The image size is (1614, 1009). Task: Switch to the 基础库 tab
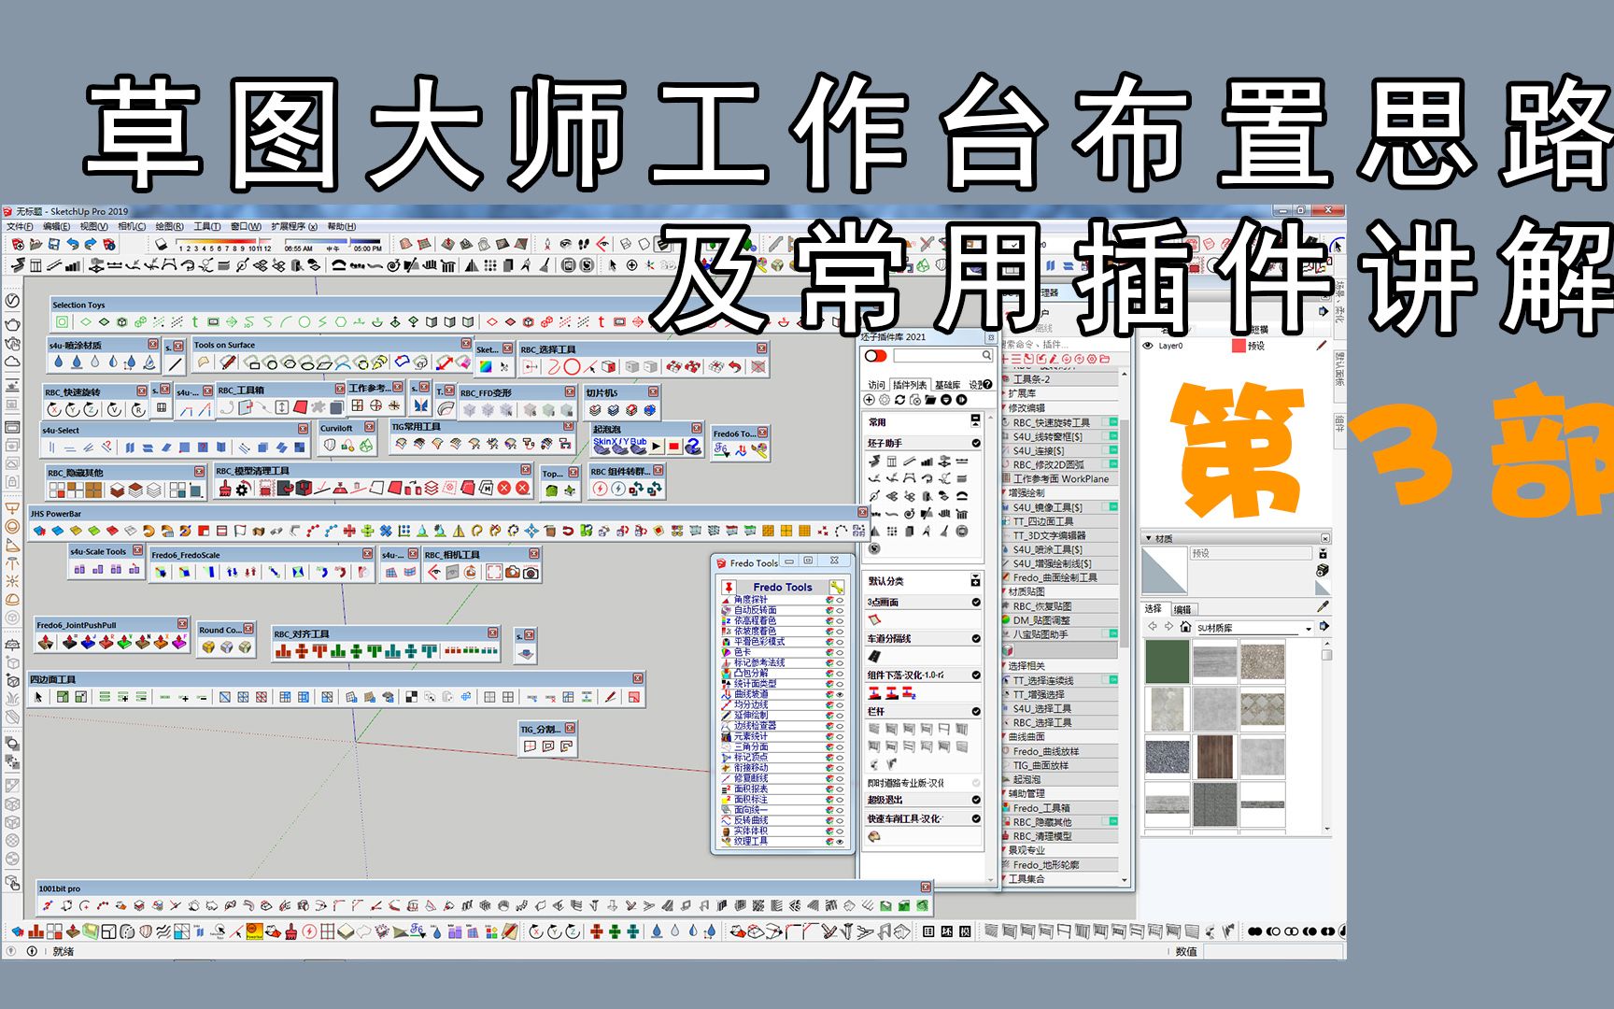947,385
